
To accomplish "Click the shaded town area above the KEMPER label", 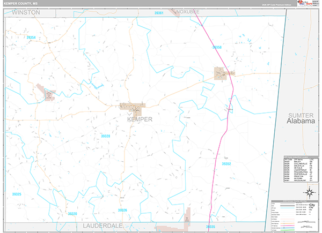I will point(132,108).
